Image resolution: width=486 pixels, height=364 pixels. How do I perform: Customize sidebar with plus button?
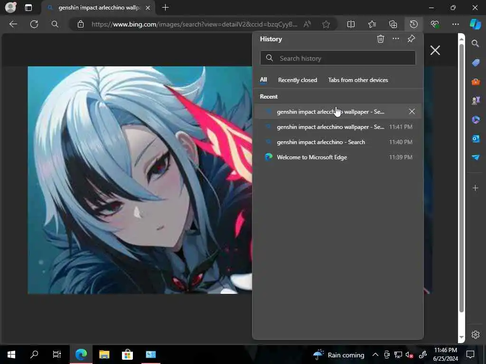click(476, 188)
